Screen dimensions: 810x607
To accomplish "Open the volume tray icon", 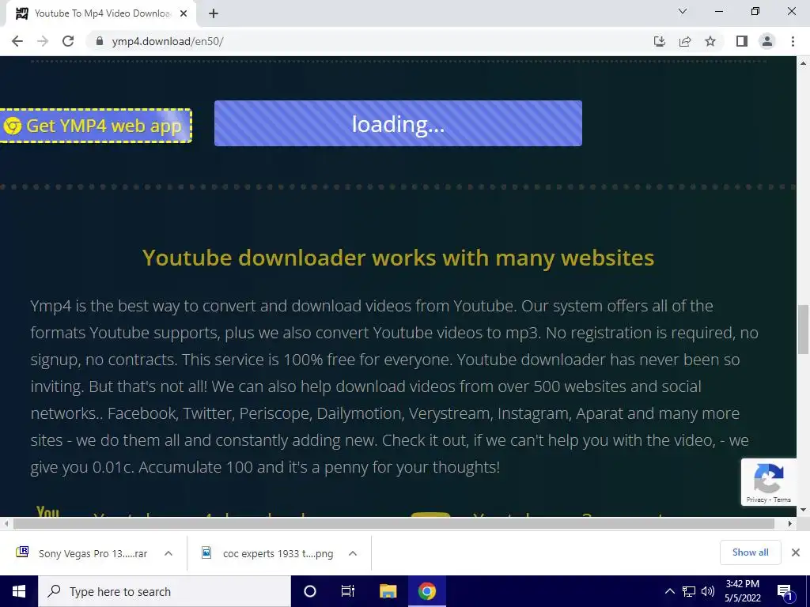I will click(x=708, y=591).
